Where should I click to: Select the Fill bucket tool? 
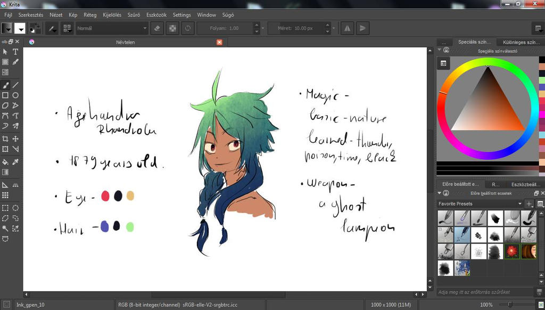[5, 162]
